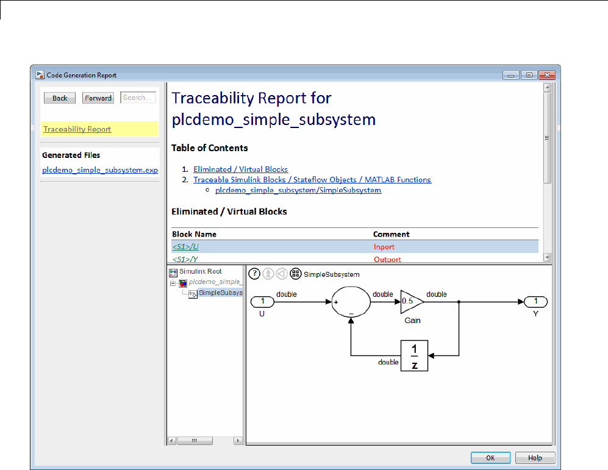The image size is (608, 470).
Task: Click the Block Name column header
Action: (195, 234)
